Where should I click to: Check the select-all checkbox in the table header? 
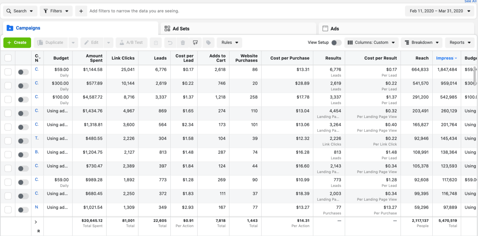click(x=8, y=58)
